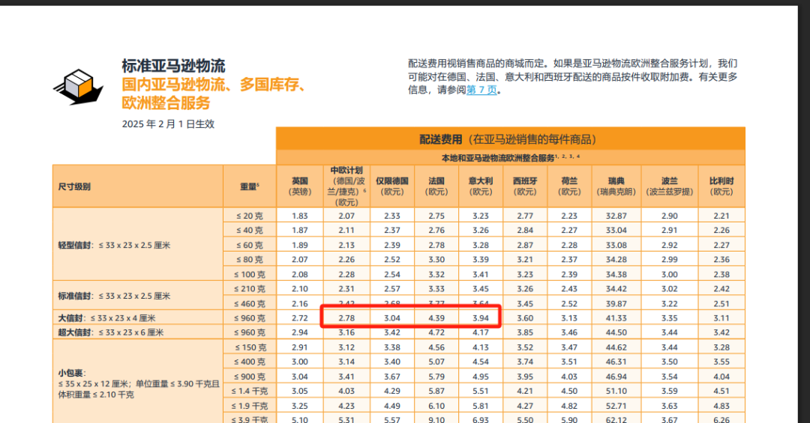Click the 仅限德国 column header
Viewport: 810px width, 423px height.
(392, 186)
